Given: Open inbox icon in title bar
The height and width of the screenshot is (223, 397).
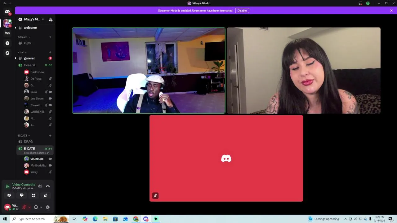Looking at the screenshot, I should pos(360,3).
